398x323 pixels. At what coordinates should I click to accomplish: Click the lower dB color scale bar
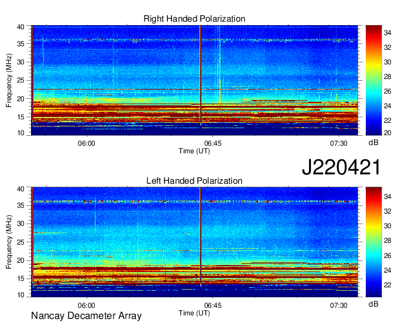click(x=373, y=242)
